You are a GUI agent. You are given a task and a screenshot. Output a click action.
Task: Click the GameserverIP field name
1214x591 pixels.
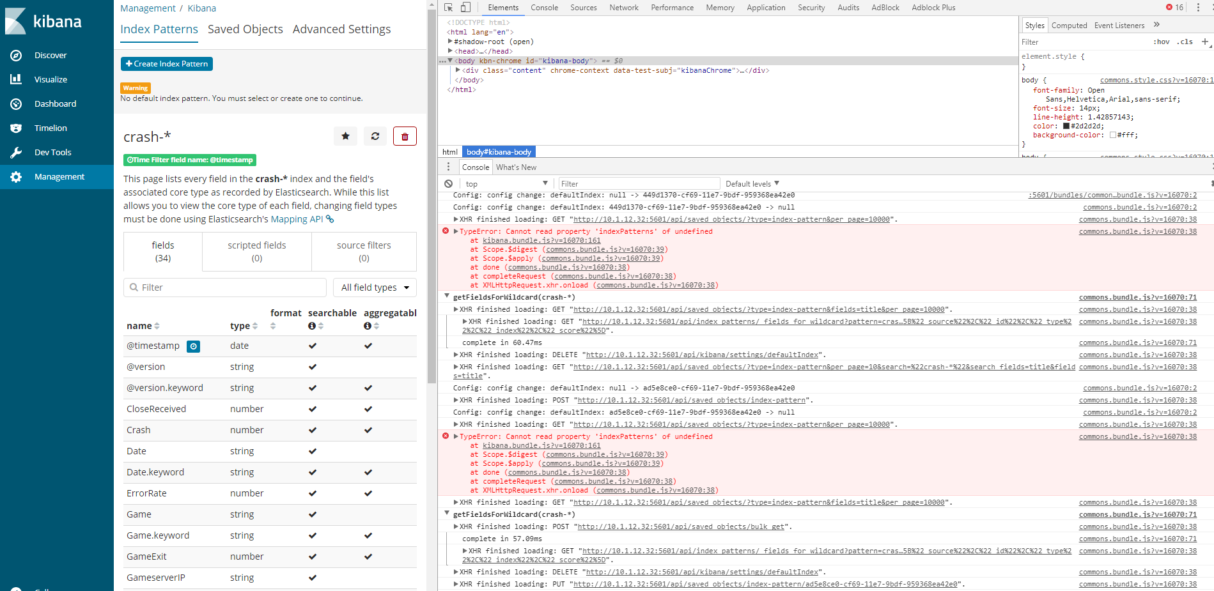pos(156,578)
